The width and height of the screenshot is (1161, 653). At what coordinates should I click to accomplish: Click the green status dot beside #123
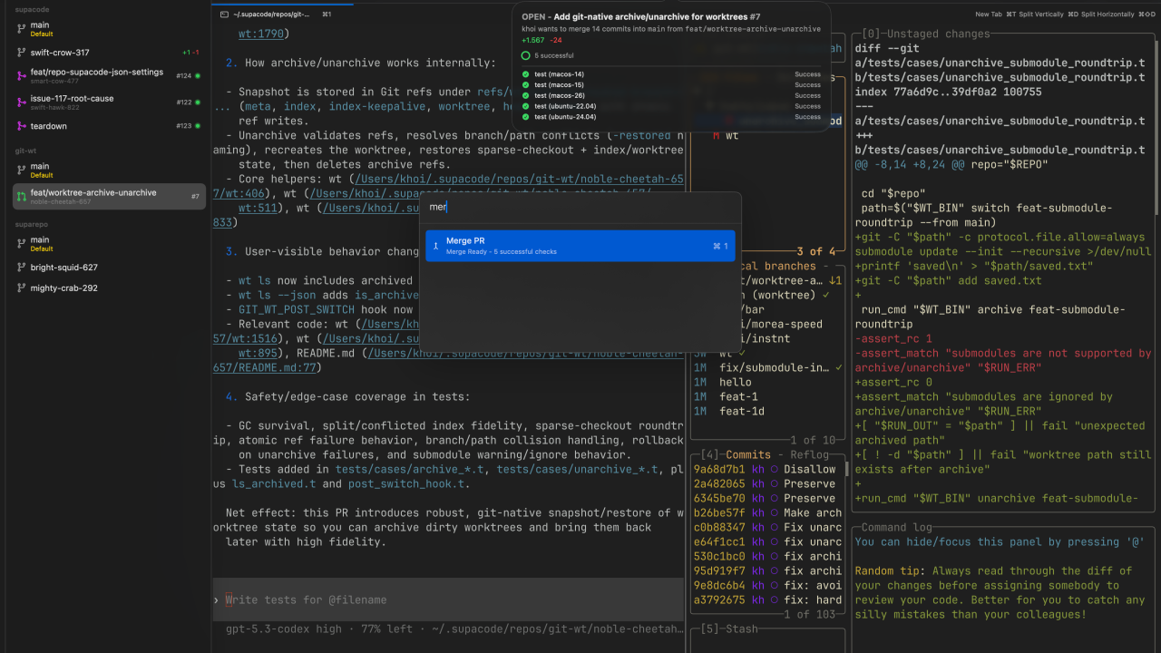(x=198, y=126)
